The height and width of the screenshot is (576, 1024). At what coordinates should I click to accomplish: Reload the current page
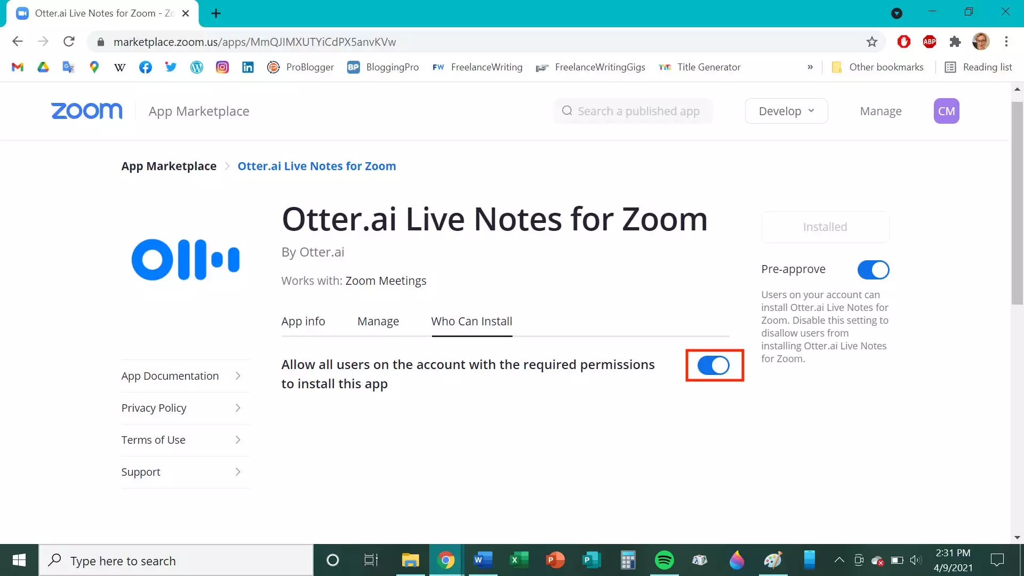69,42
